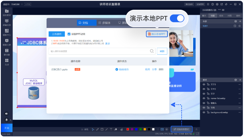Image resolution: width=244 pixels, height=137 pixels.
Task: Click the search magnifier in courseware search
Action: 152,51
